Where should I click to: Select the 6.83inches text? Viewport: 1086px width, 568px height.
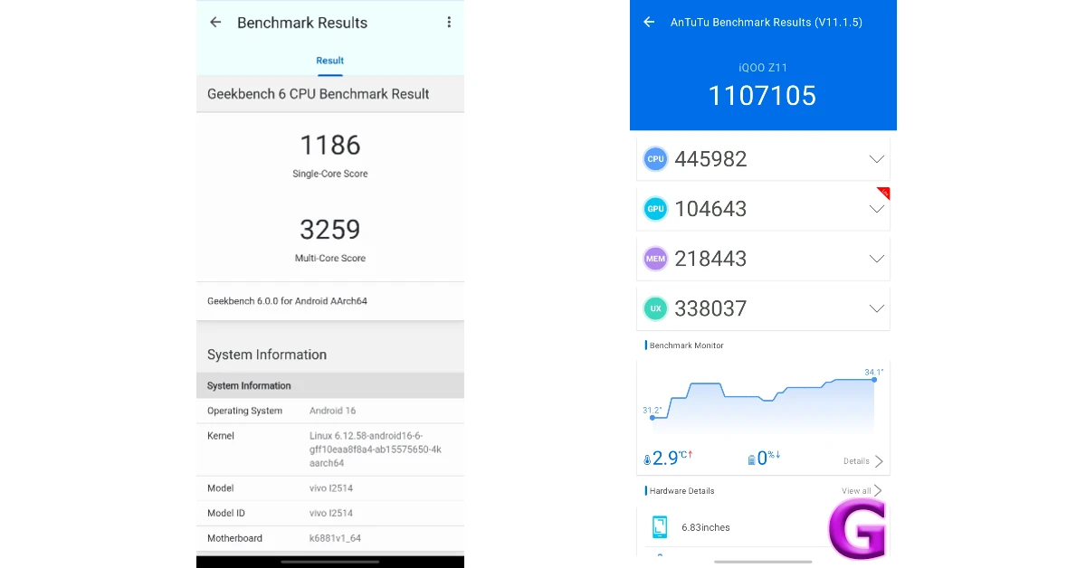(706, 527)
